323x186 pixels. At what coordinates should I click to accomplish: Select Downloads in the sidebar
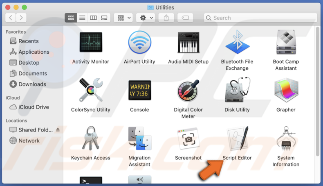pos(33,84)
